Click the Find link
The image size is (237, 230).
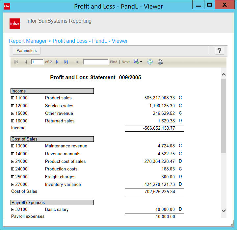(114, 62)
